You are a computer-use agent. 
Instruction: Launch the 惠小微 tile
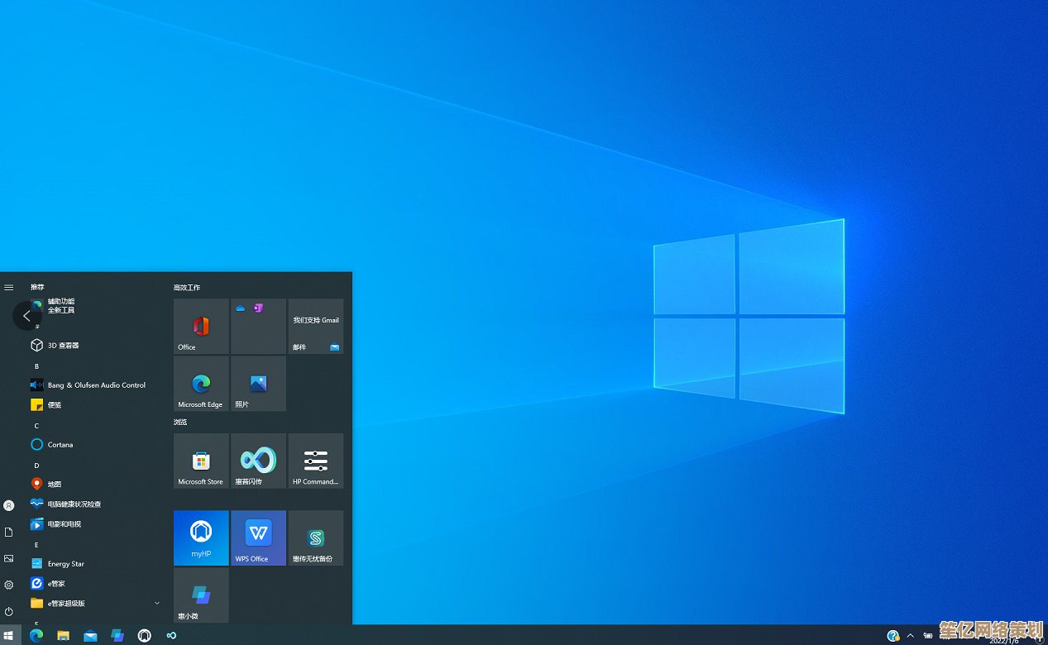201,595
